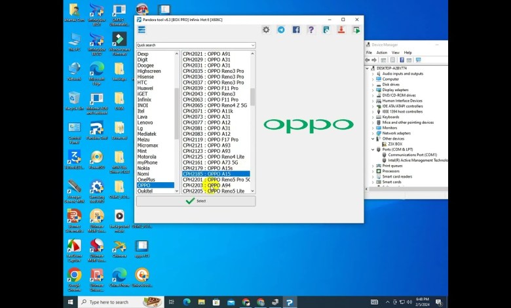
Task: Click the Windows Start button
Action: 70,302
